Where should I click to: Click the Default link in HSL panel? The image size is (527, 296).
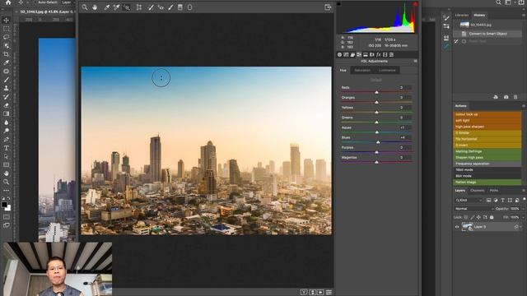[376, 80]
